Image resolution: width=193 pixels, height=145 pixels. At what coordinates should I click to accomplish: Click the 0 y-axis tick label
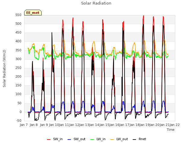pos(21,112)
